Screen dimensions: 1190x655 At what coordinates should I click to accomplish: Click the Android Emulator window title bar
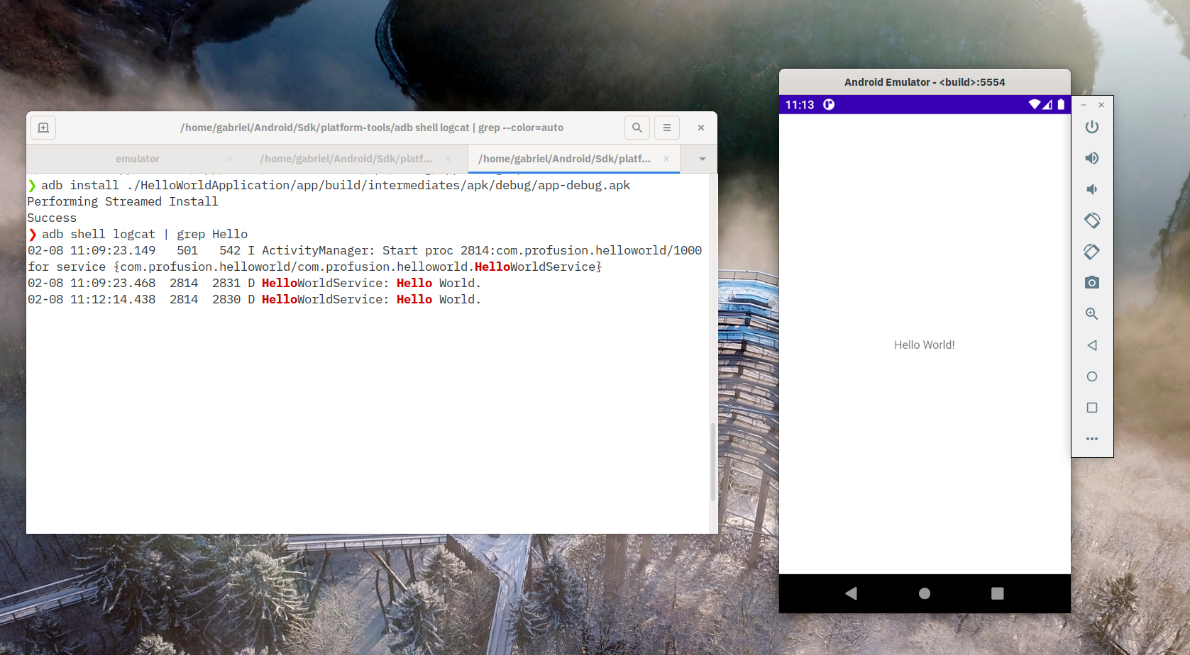(x=925, y=82)
